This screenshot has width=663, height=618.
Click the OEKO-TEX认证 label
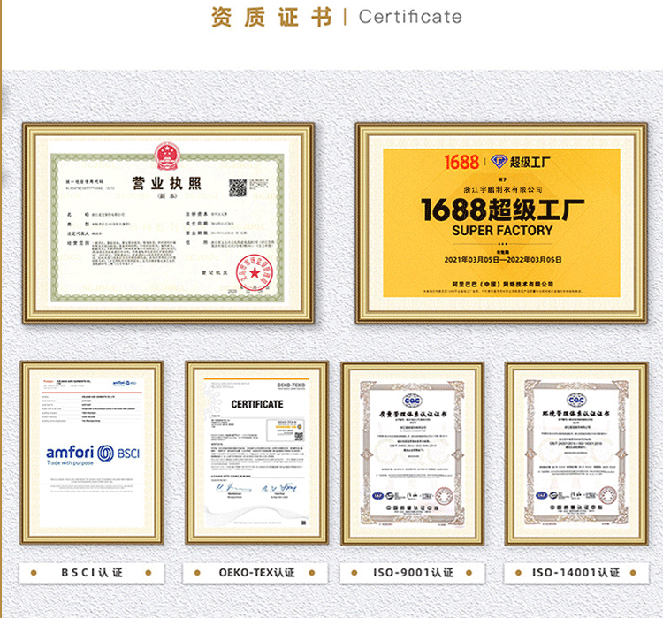pos(256,573)
